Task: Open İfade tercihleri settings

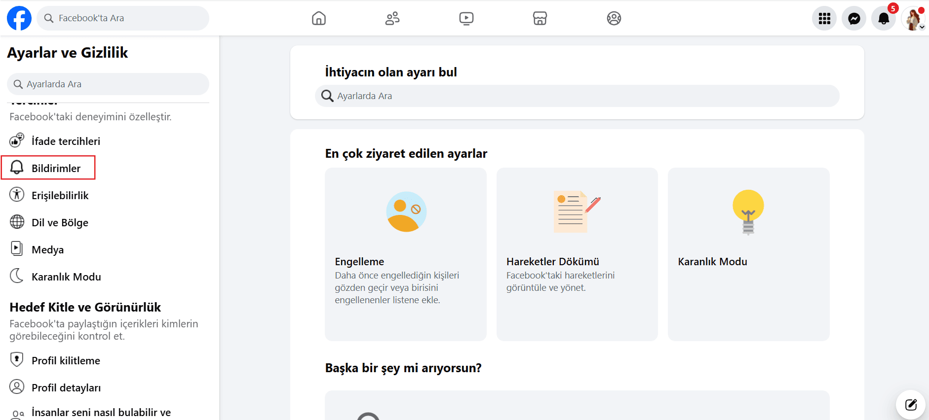Action: (x=108, y=141)
